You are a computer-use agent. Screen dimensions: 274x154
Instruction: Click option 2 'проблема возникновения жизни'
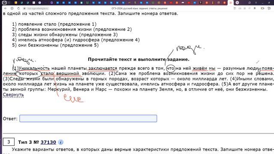pyautogui.click(x=72, y=30)
